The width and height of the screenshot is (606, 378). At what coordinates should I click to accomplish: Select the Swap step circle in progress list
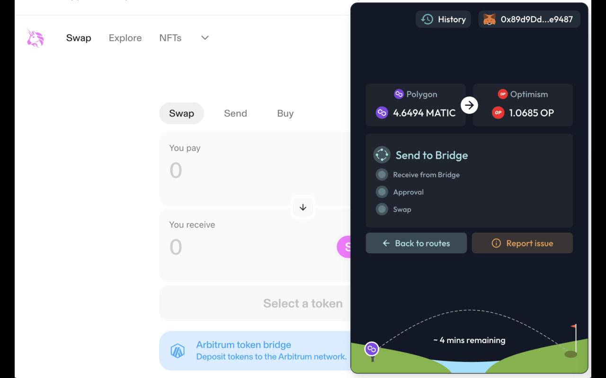382,209
